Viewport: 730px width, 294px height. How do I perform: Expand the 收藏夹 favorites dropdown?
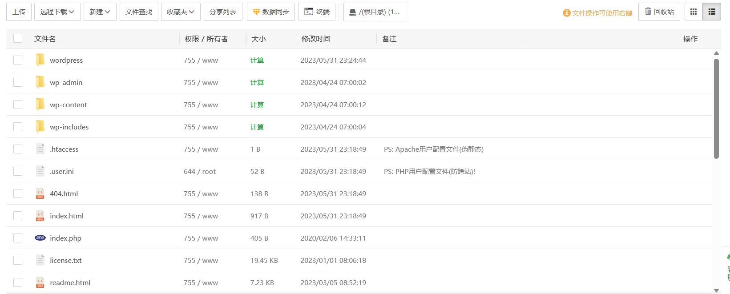click(180, 12)
